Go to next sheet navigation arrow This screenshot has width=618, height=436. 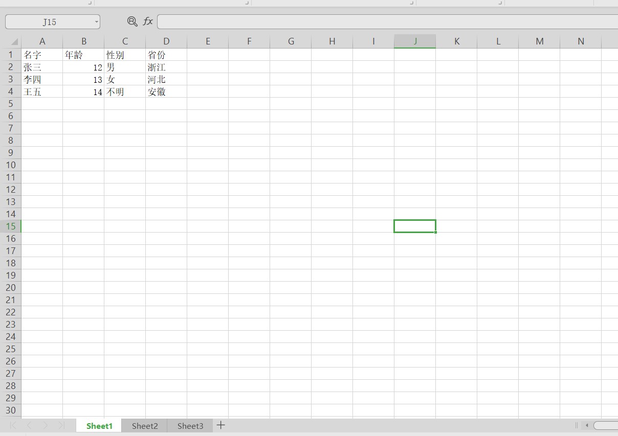pos(45,425)
